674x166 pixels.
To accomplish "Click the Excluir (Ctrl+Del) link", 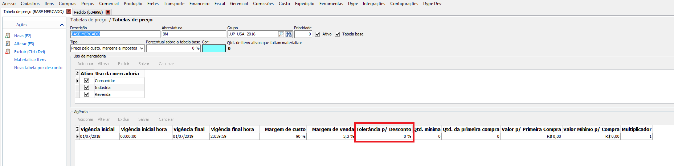I will click(29, 52).
